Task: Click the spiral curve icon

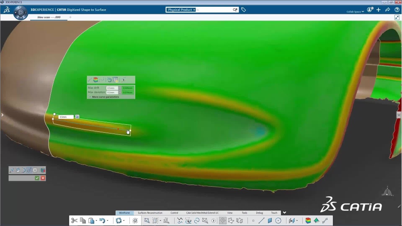Action: 197,221
